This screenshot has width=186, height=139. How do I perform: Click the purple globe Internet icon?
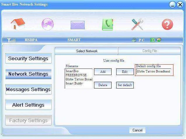[x=48, y=24]
